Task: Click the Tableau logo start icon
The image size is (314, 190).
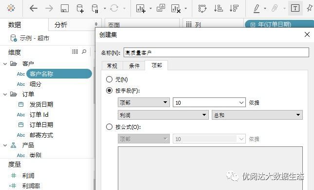Action: (11, 8)
